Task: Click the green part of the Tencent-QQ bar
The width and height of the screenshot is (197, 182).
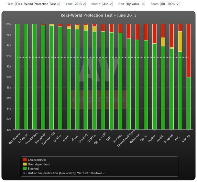Action: (x=51, y=78)
